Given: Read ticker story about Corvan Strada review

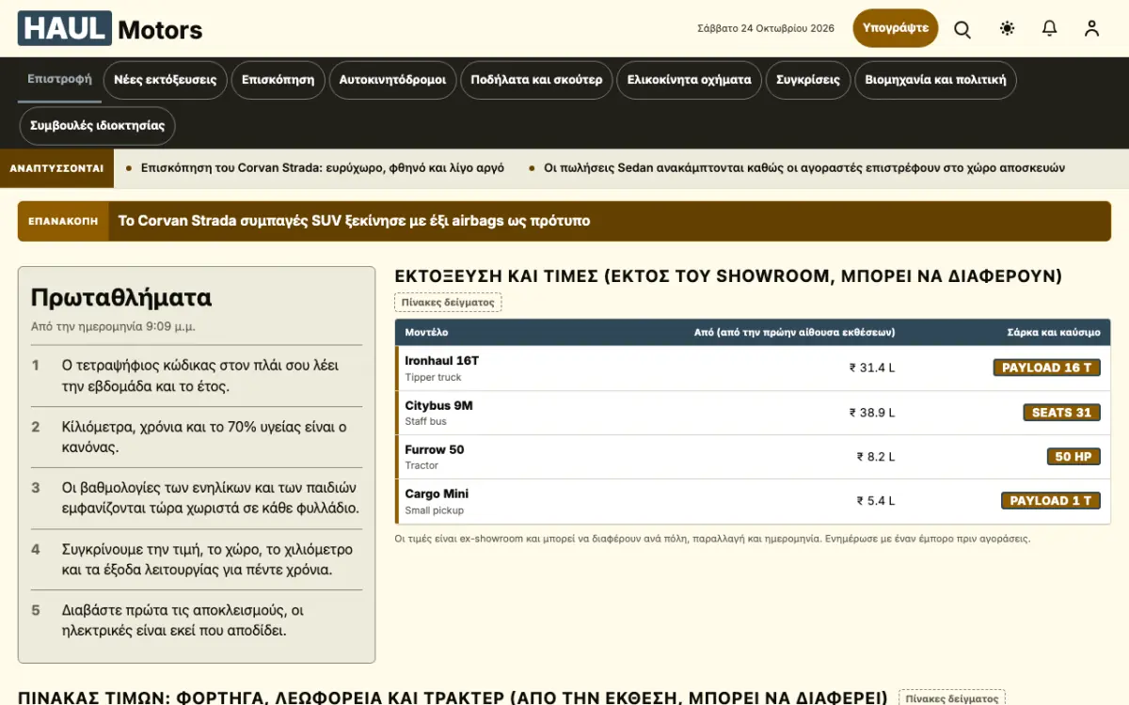Looking at the screenshot, I should coord(323,168).
